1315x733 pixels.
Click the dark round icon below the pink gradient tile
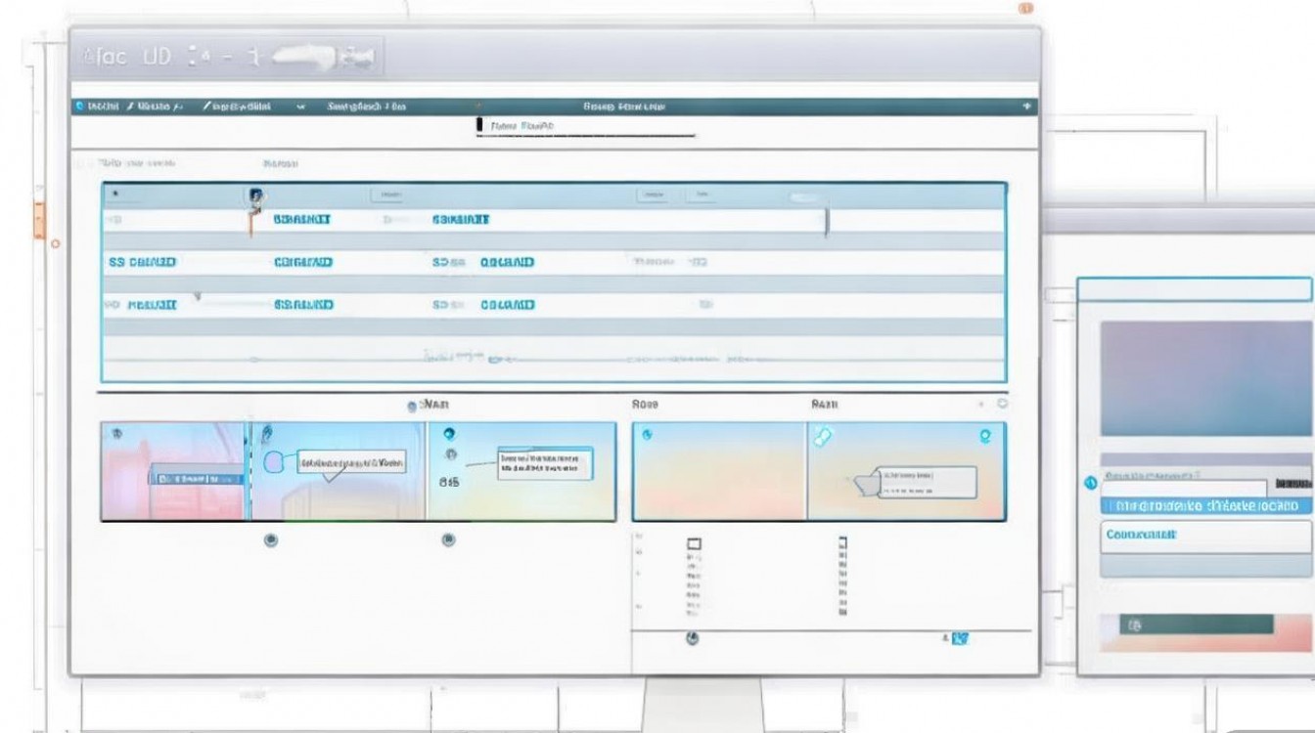tap(271, 539)
